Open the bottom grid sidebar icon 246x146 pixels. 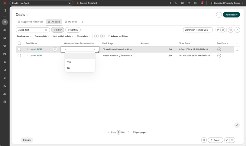pyautogui.click(x=5, y=102)
